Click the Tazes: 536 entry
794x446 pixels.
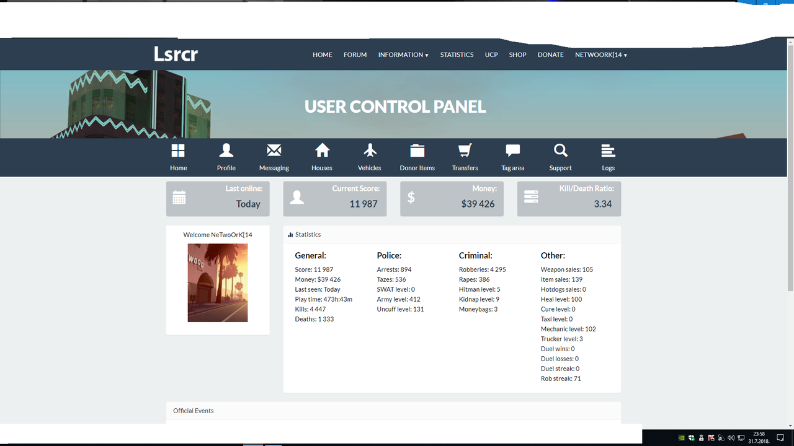(x=391, y=279)
